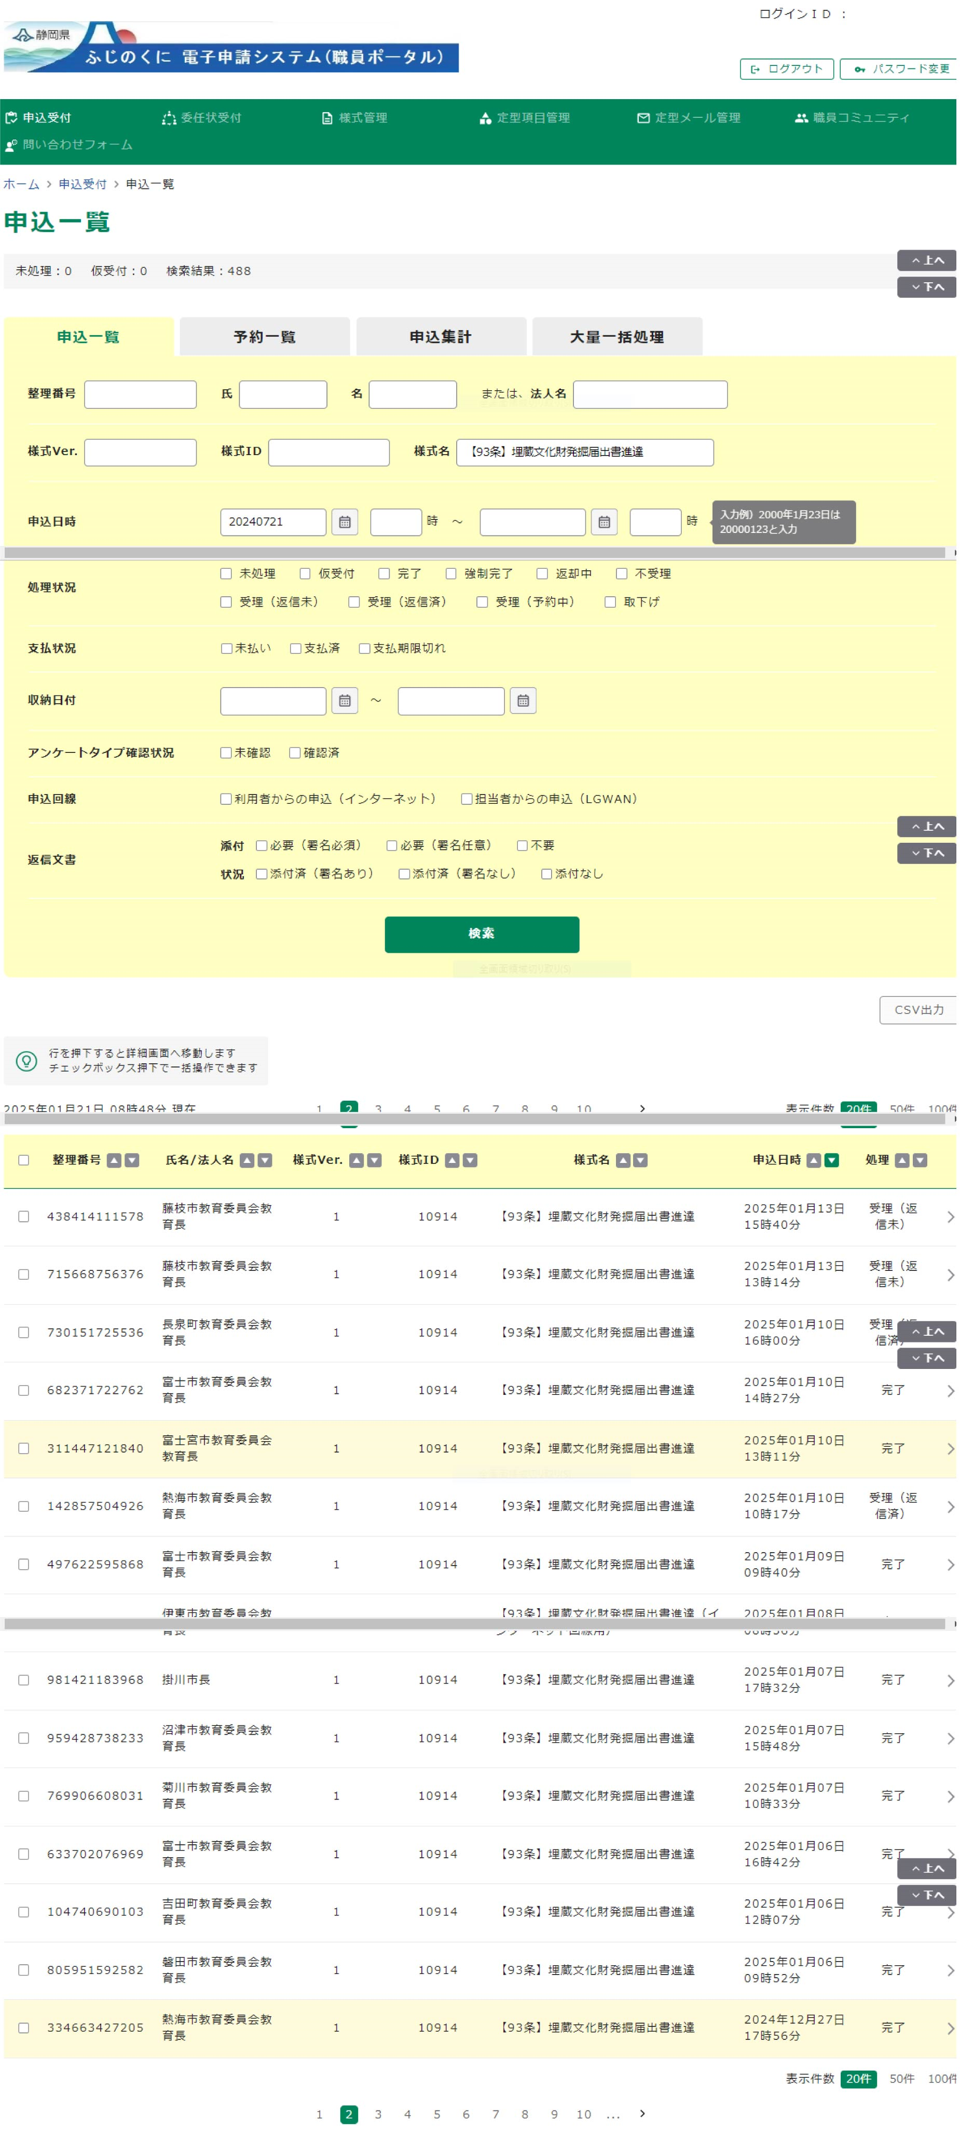Go to next page using bottom arrow

(642, 2114)
